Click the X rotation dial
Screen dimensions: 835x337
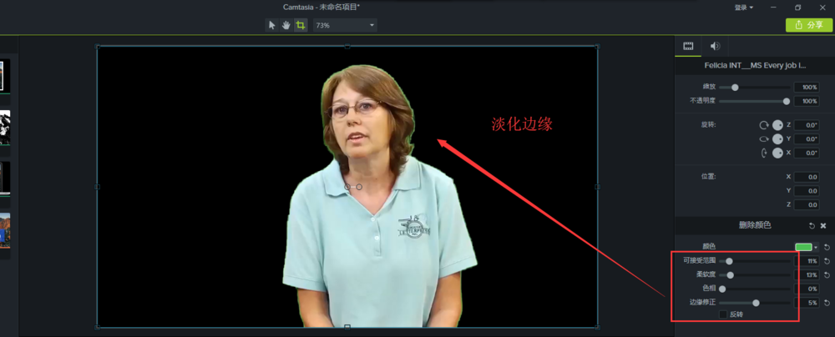(x=777, y=153)
